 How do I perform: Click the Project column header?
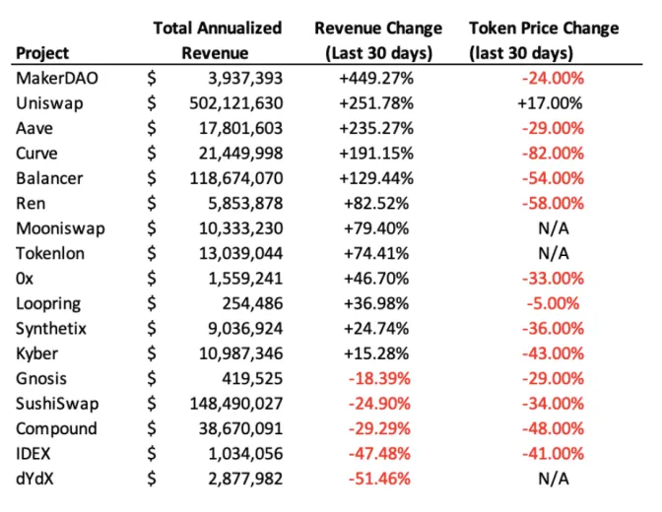coord(43,53)
